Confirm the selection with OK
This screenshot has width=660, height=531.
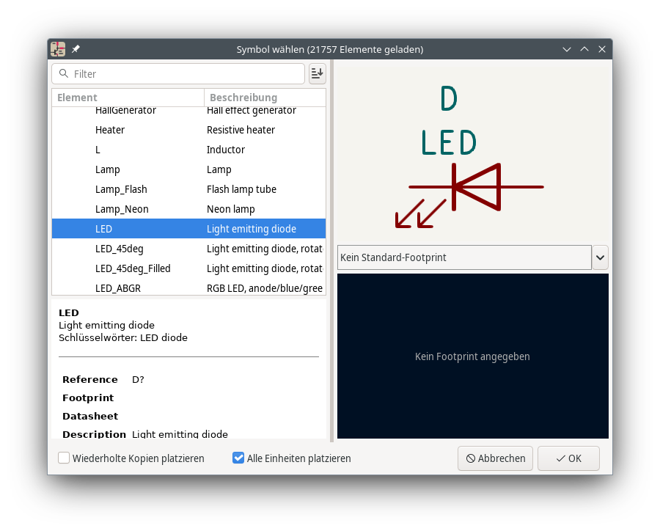tap(568, 458)
